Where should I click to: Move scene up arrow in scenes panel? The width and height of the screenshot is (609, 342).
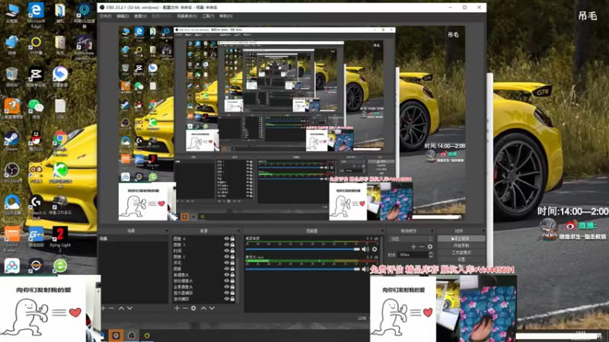click(x=121, y=309)
